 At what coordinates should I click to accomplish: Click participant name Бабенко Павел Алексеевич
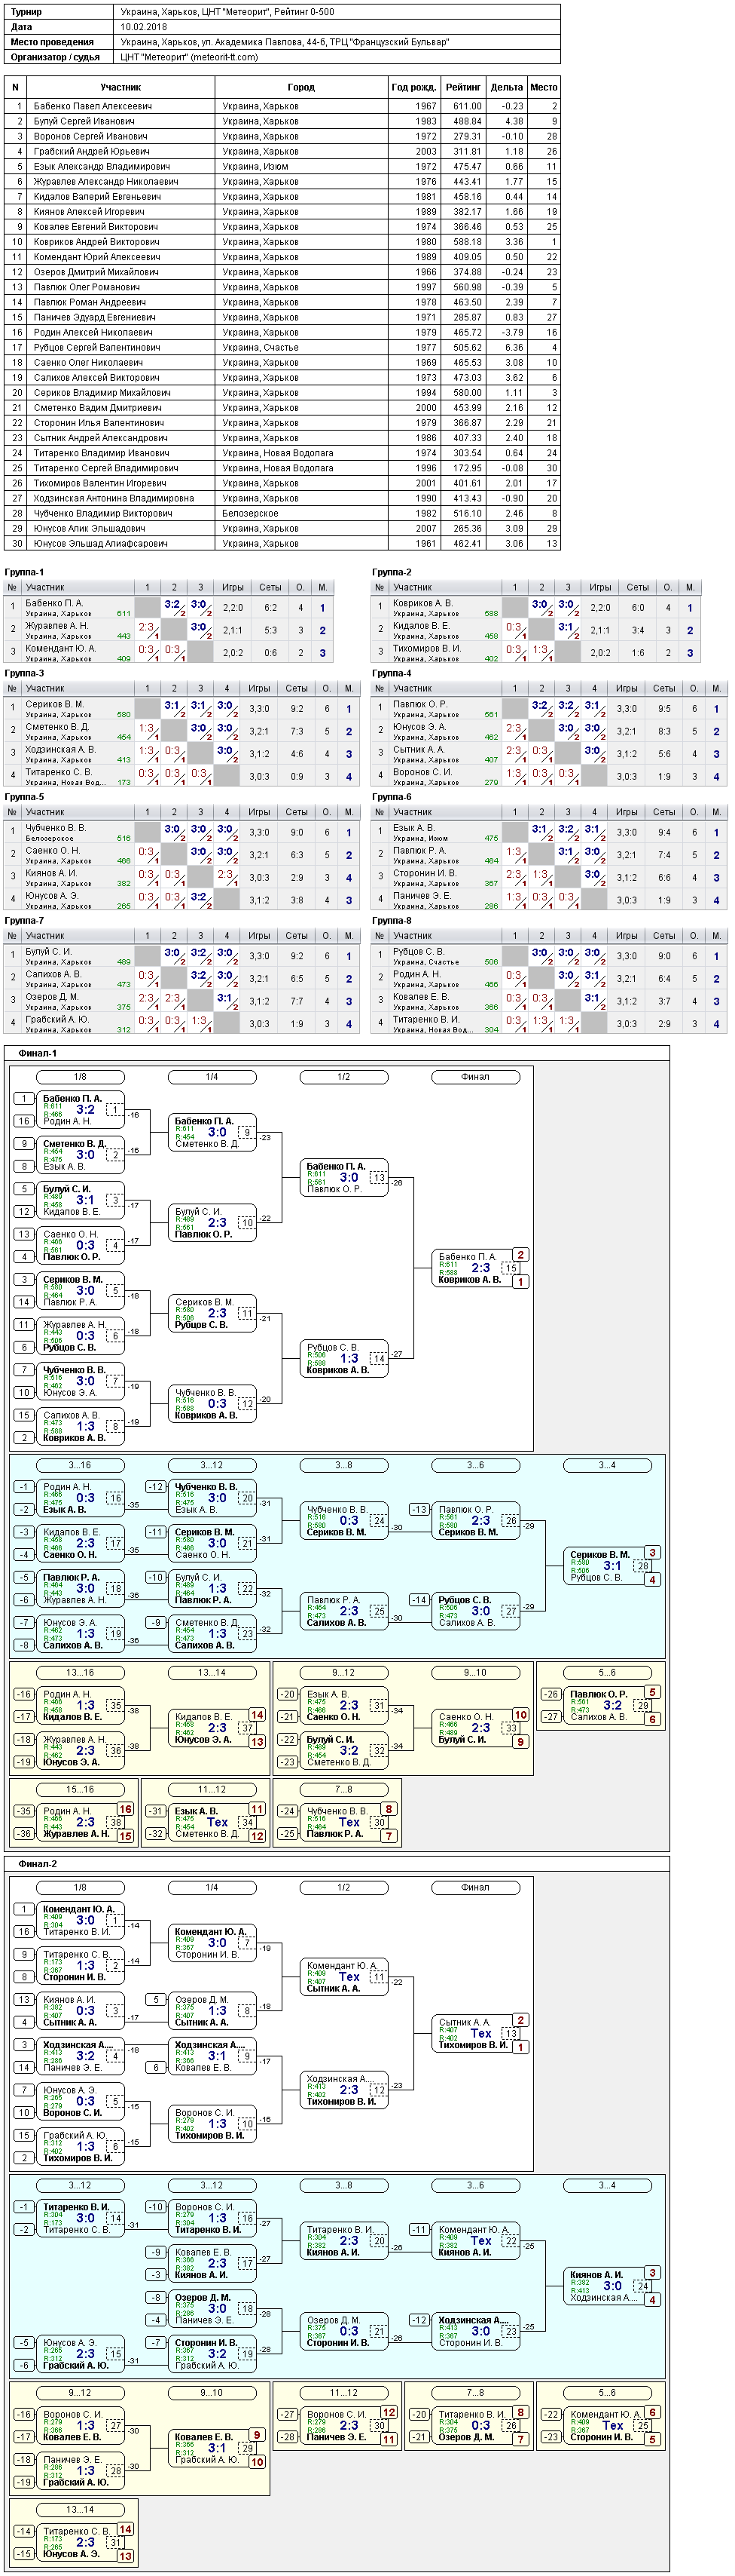tap(93, 106)
